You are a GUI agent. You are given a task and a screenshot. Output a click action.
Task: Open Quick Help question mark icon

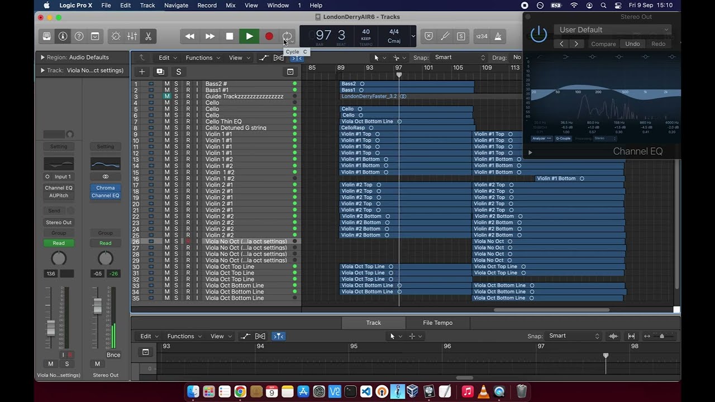tap(79, 36)
